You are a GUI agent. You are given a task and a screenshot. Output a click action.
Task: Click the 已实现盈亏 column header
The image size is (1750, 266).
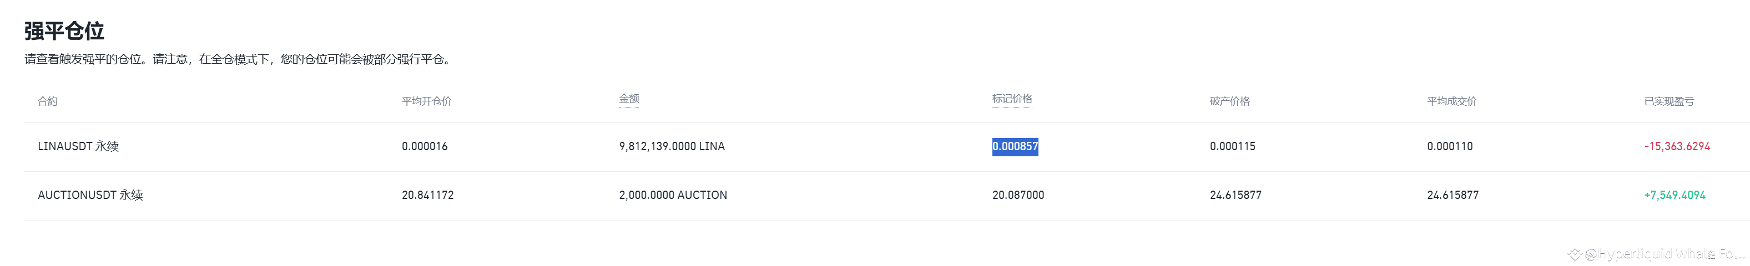[x=1668, y=101]
